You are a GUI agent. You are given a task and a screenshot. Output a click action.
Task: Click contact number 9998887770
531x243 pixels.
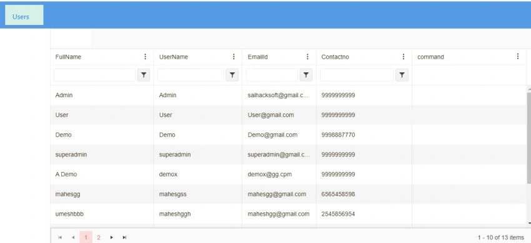coord(338,135)
